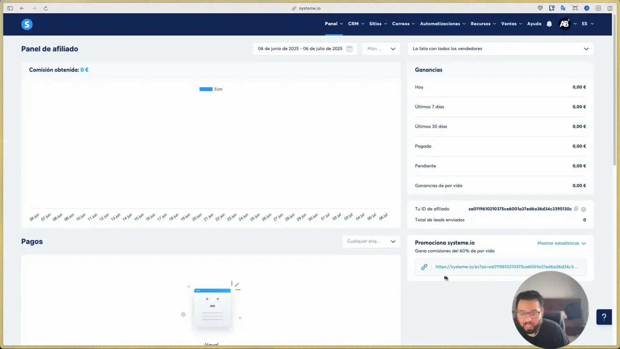The width and height of the screenshot is (620, 349).
Task: Click the systeme.io affiliate URL link
Action: point(506,267)
